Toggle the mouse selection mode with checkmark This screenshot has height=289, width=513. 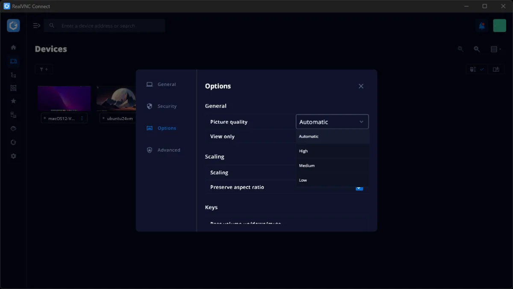(477, 69)
